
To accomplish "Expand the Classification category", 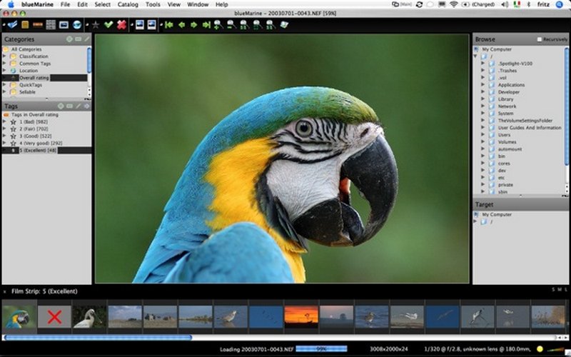I will pos(5,56).
